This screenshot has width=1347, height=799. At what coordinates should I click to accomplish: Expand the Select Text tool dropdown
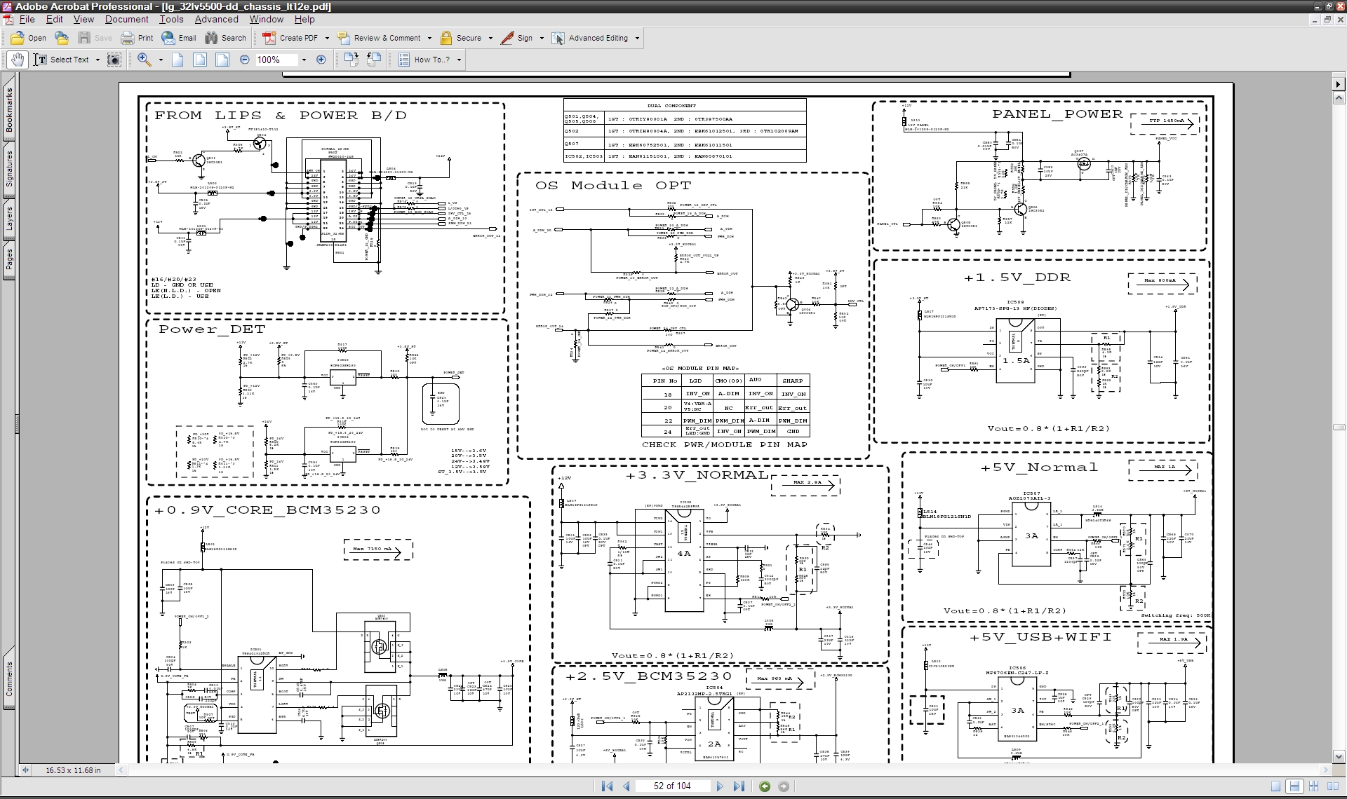pyautogui.click(x=98, y=60)
